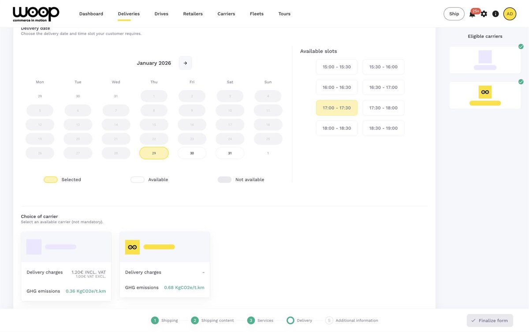Choose the 16:30 - 17:00 time slot
Screen dimensions: 529x332
[384, 87]
